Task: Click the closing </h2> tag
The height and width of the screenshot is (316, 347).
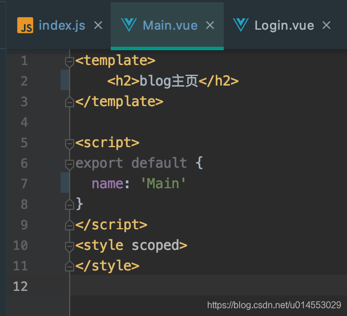Action: [219, 81]
